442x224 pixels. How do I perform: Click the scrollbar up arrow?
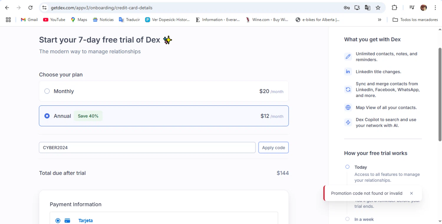(440, 29)
